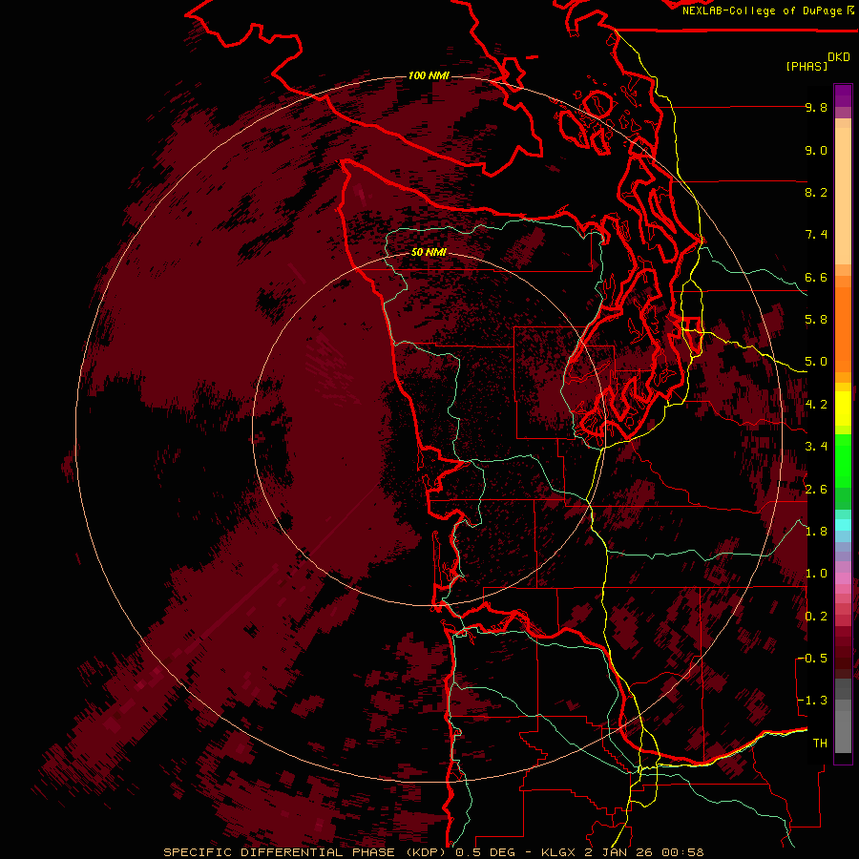
Task: Click the NEXLAB-College of DuPage credit text
Action: coord(763,10)
